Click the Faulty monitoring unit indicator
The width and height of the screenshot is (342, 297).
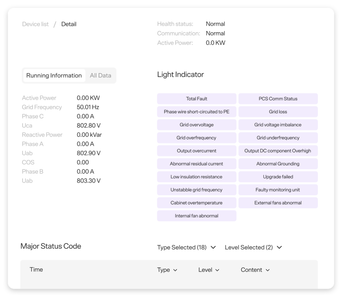click(278, 190)
